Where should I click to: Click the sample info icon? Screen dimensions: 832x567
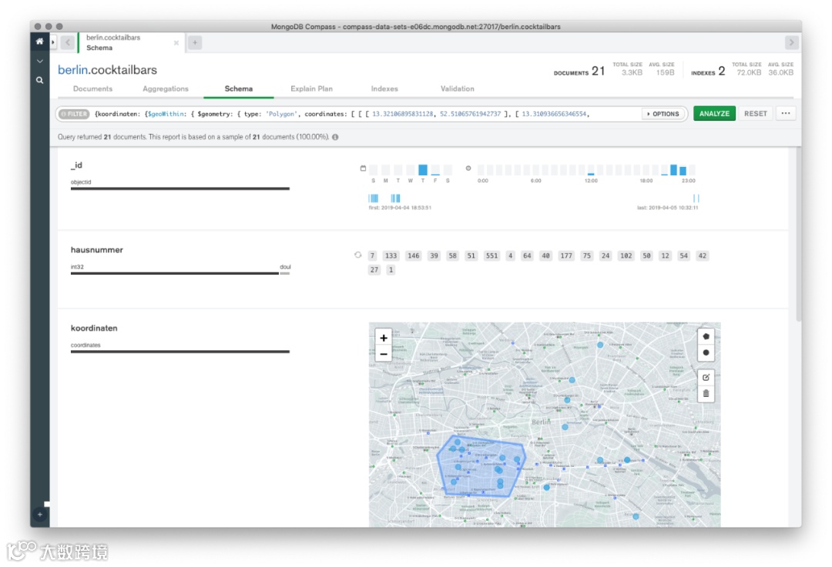[x=335, y=137]
